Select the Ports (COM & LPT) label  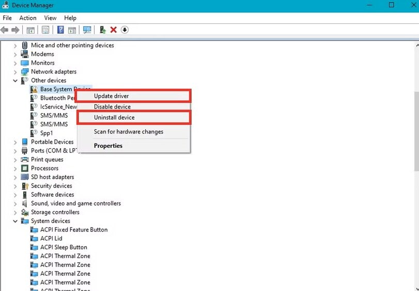[x=55, y=151]
